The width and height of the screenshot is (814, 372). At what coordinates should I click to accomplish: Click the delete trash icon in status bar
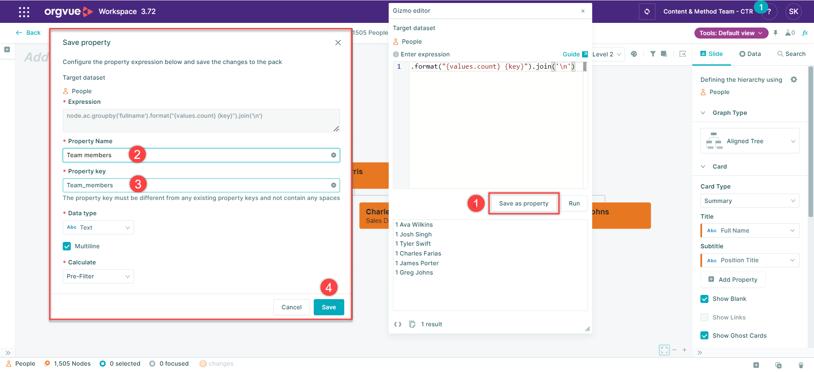tap(801, 365)
